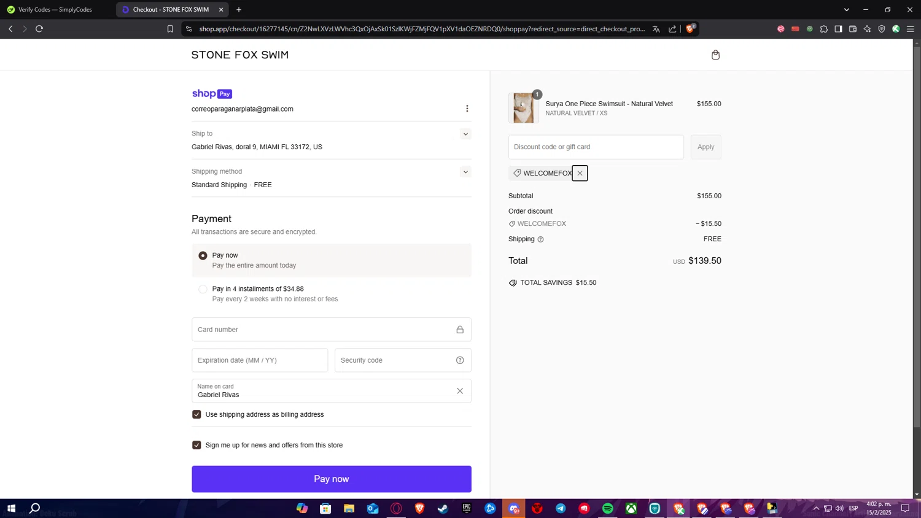921x518 pixels.
Task: Open the Windows Start menu
Action: (x=11, y=508)
